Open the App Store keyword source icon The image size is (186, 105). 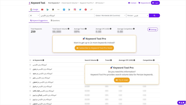(x=64, y=10)
